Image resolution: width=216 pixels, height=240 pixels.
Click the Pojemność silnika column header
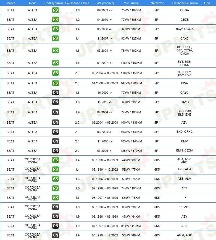point(77,3)
